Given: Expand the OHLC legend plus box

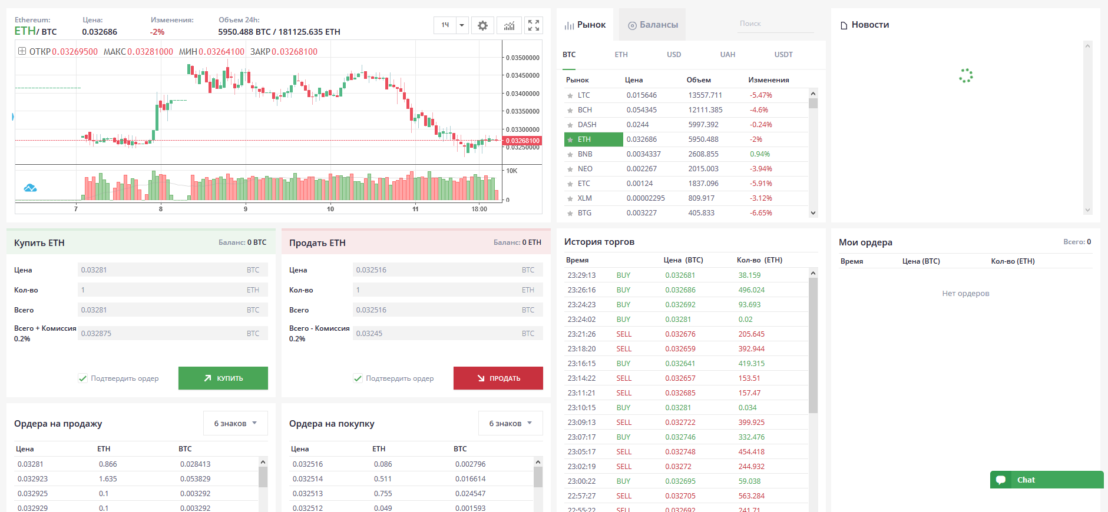Looking at the screenshot, I should (x=22, y=51).
